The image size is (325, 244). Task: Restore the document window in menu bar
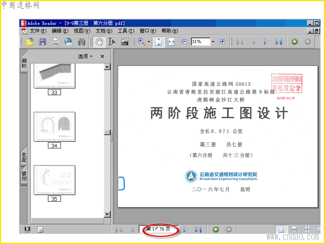tap(316, 31)
